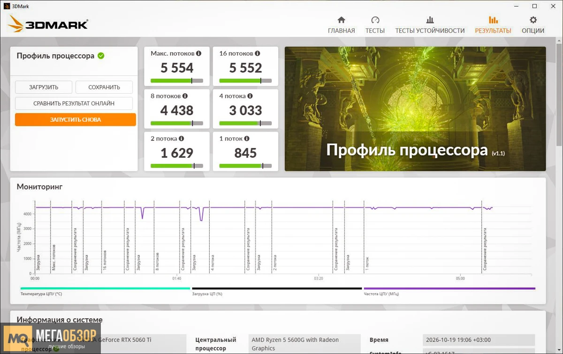The height and width of the screenshot is (354, 563).
Task: Click the Центральный процессор label
Action: (x=216, y=344)
